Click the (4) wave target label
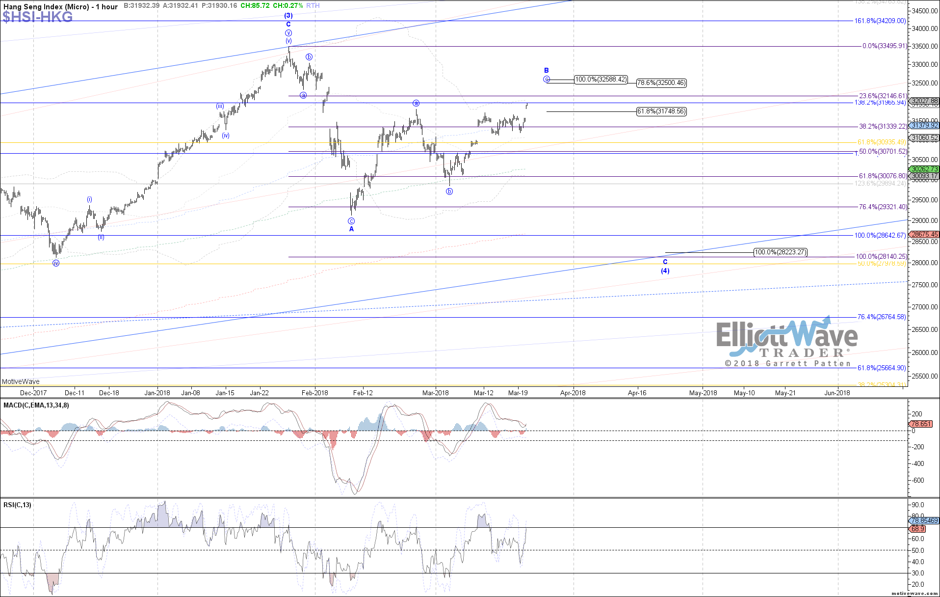Image resolution: width=940 pixels, height=597 pixels. tap(665, 271)
